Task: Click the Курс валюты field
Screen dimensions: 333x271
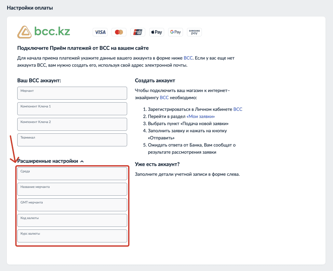Action: pos(72,236)
